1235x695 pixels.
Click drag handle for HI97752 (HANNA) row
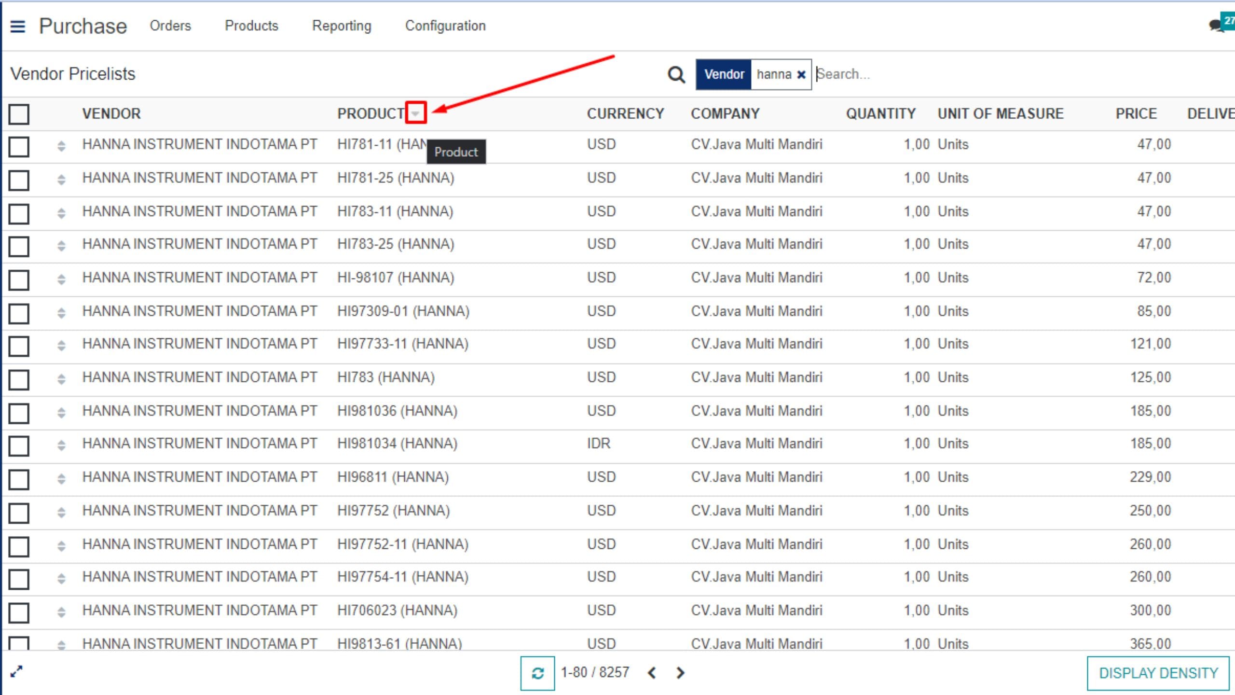click(61, 512)
